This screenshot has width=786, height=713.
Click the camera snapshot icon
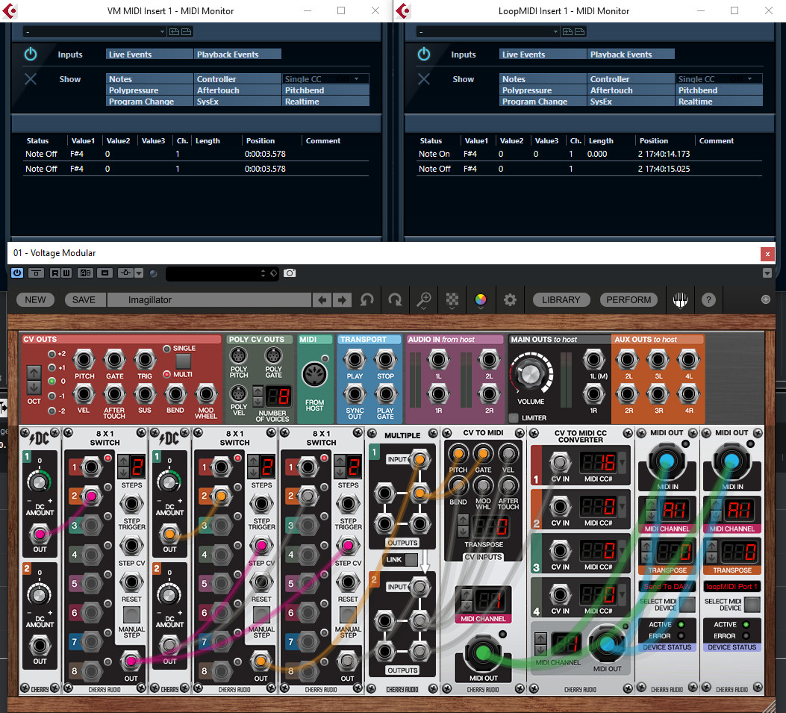[x=290, y=273]
